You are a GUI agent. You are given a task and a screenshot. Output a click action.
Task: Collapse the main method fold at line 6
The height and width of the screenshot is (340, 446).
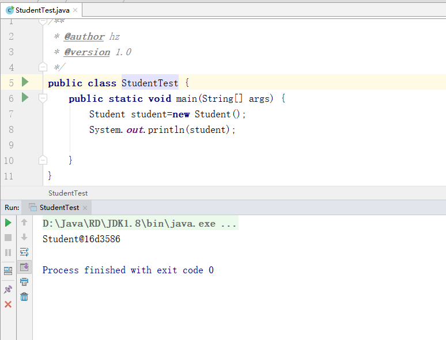point(43,98)
